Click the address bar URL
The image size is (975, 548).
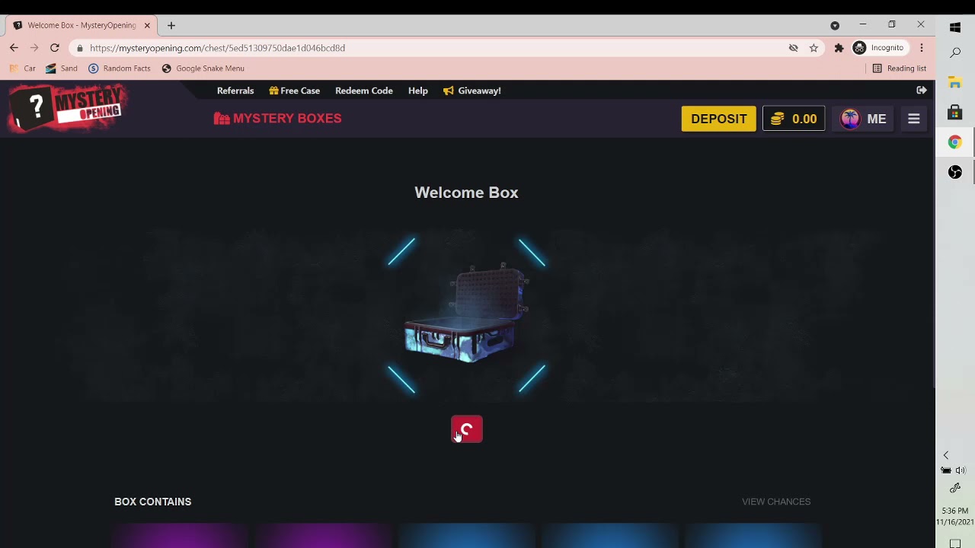coord(217,48)
